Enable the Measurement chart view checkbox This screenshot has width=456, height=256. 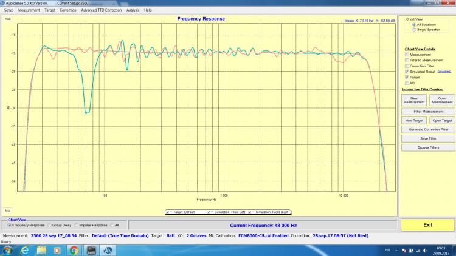[407, 55]
